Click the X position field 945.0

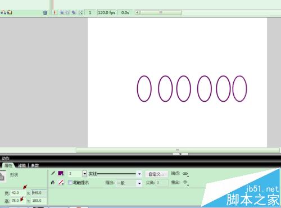click(x=39, y=193)
